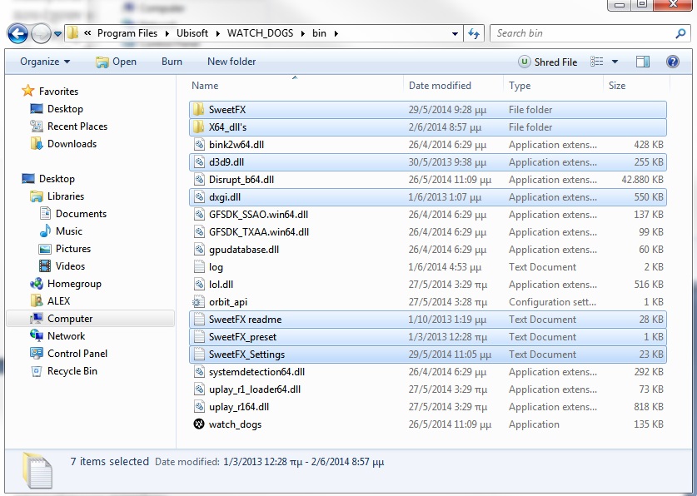Screen dimensions: 697x496
Task: Click the greyed Forward arrow button
Action: tap(41, 34)
